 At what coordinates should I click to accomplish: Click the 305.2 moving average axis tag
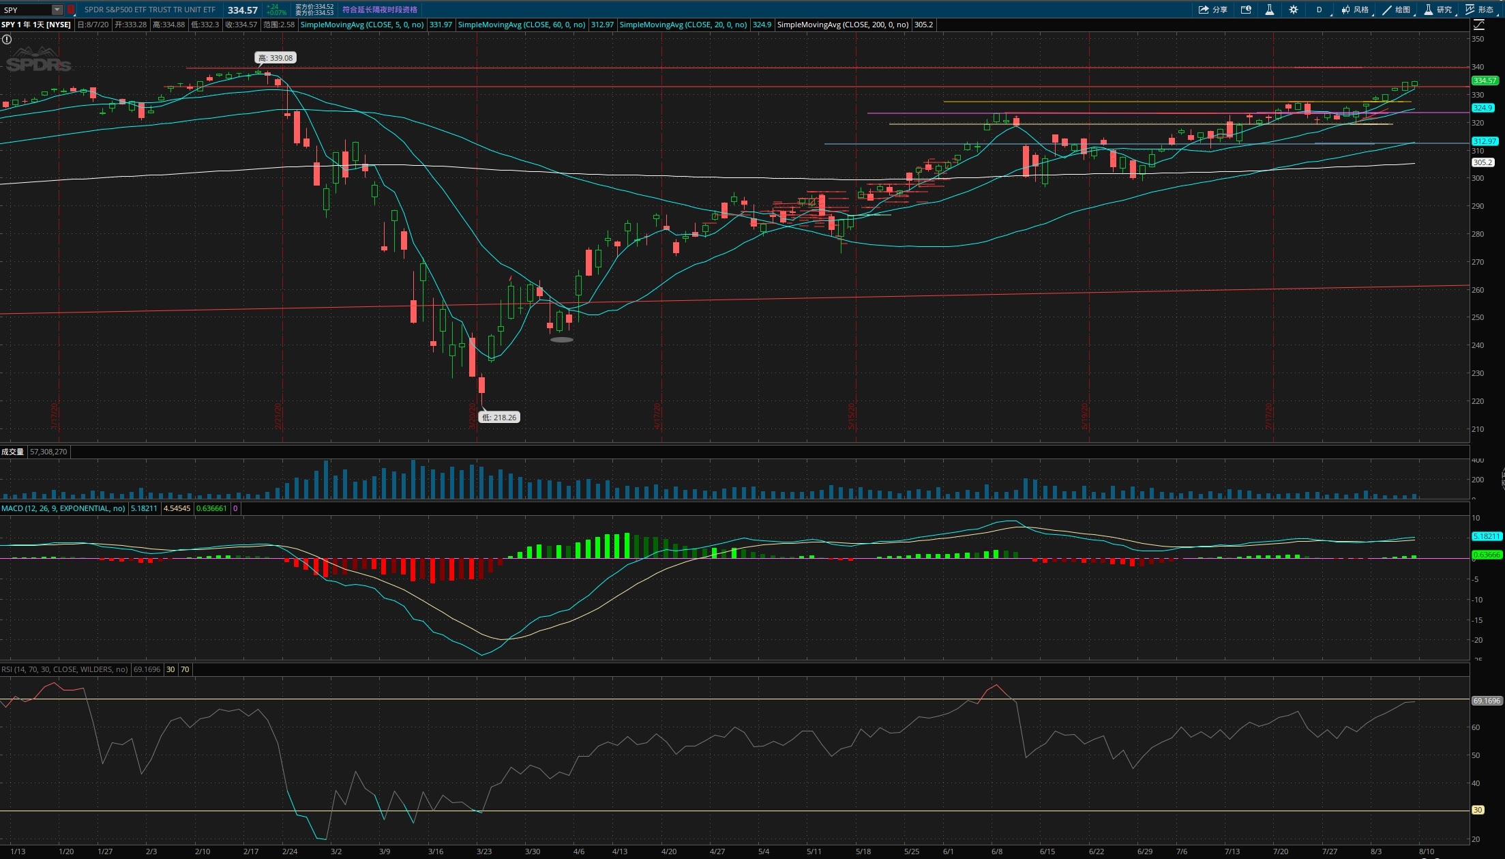click(1483, 162)
